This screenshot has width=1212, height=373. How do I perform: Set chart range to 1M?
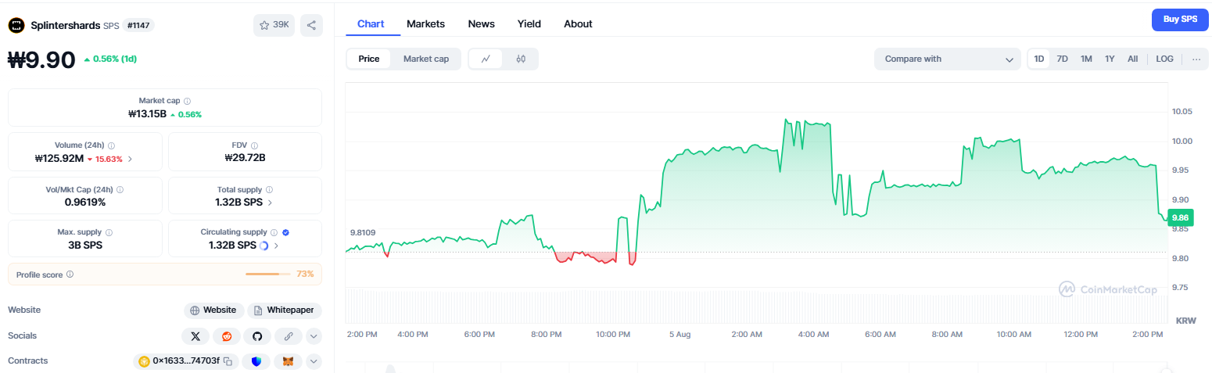point(1086,59)
